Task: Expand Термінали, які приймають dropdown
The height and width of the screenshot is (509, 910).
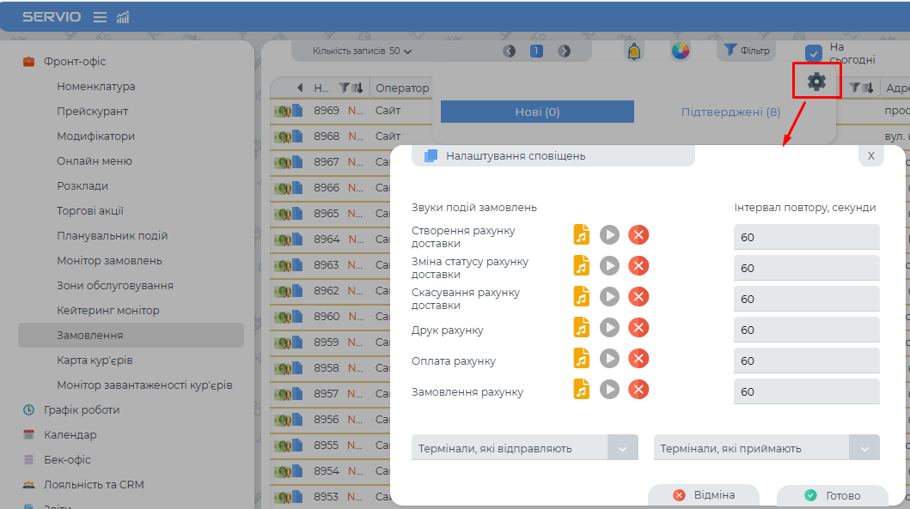Action: pos(864,447)
